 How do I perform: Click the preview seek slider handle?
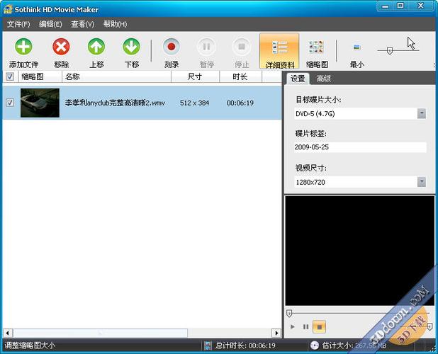(289, 313)
